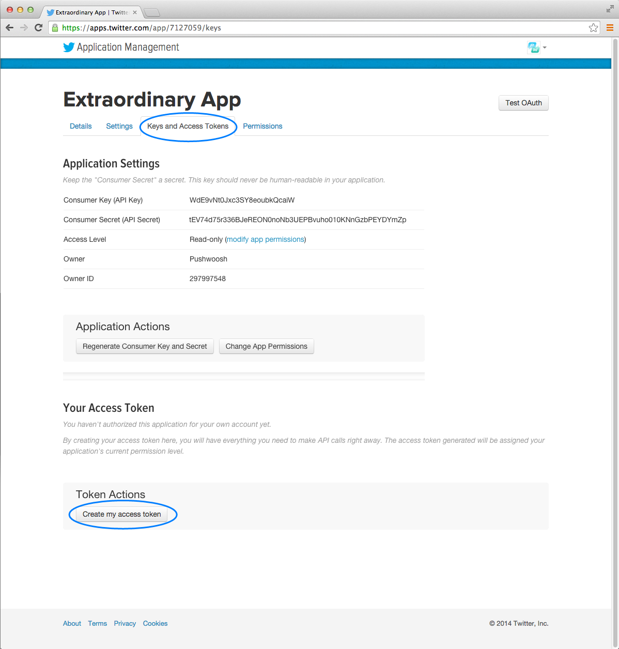Open the Chrome hamburger menu
The image size is (619, 649).
610,28
